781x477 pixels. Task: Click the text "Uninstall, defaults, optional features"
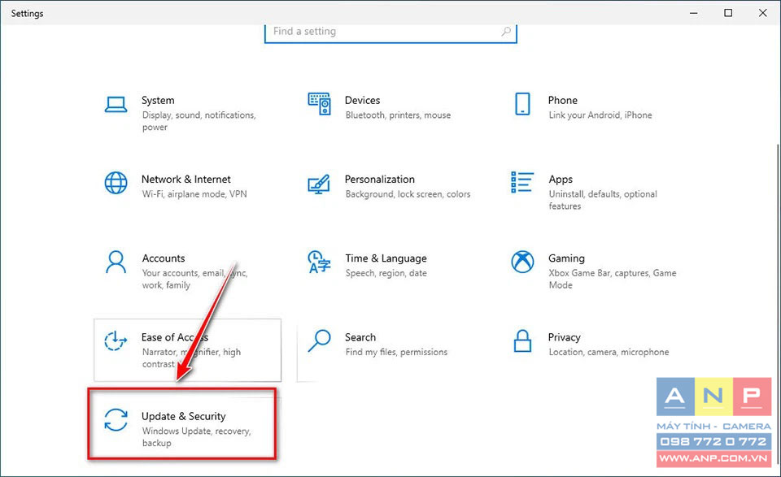point(603,200)
